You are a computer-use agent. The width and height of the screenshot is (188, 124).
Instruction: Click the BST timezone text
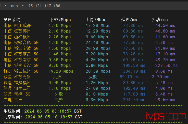point(78,111)
